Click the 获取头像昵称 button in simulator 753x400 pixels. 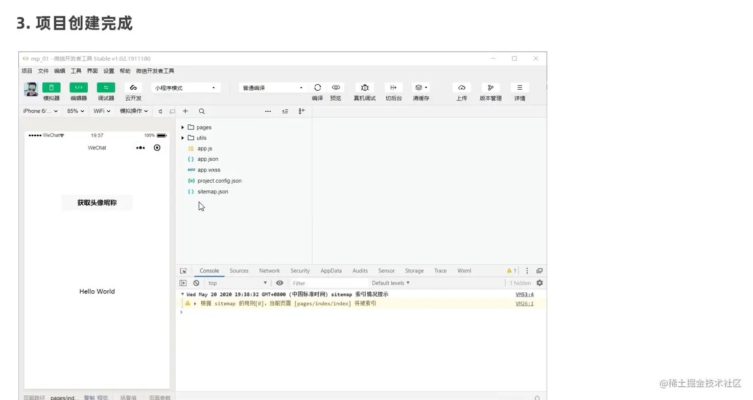tap(97, 203)
